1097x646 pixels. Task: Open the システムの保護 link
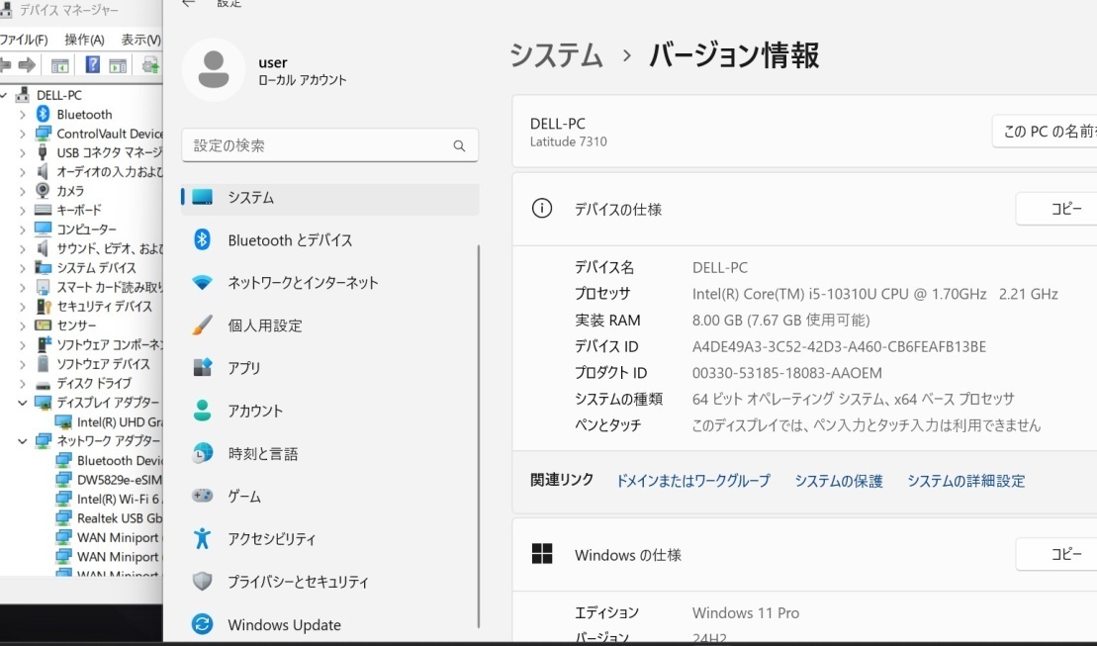click(x=837, y=481)
